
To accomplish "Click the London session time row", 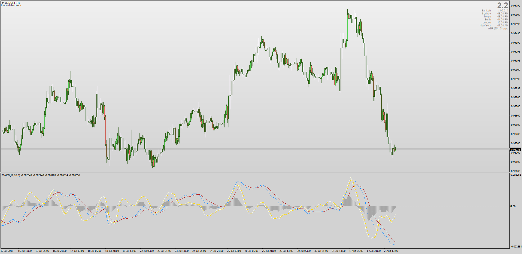I will (x=495, y=23).
